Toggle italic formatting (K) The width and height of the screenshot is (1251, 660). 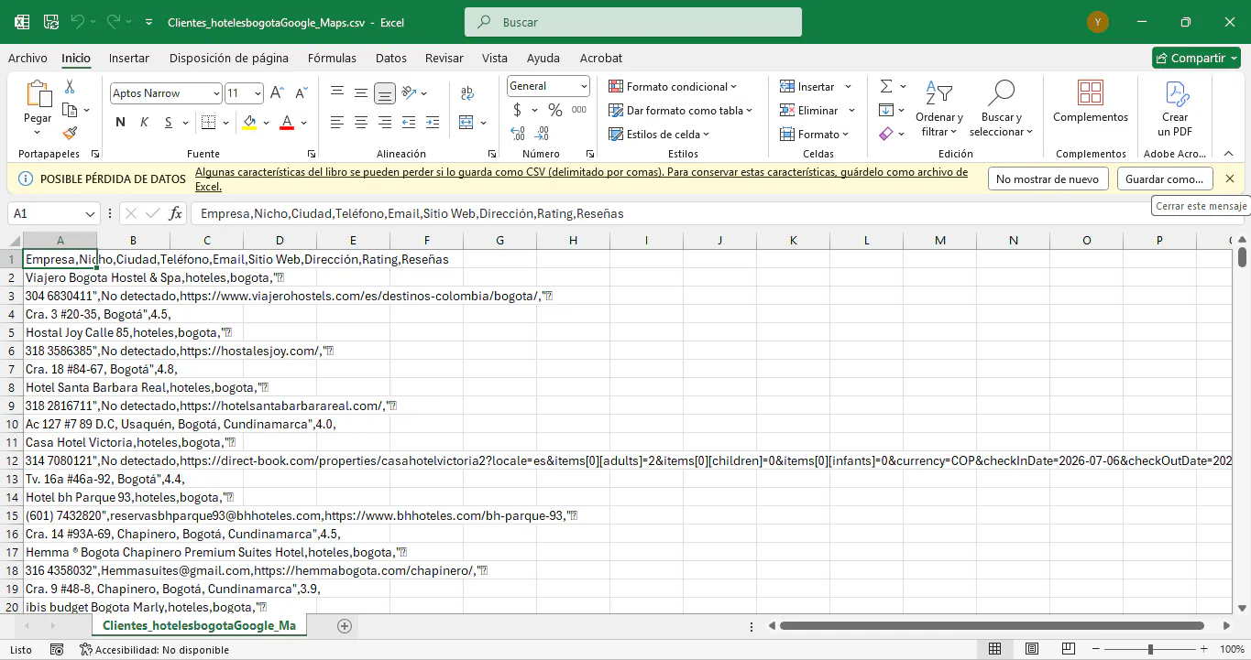pyautogui.click(x=144, y=122)
